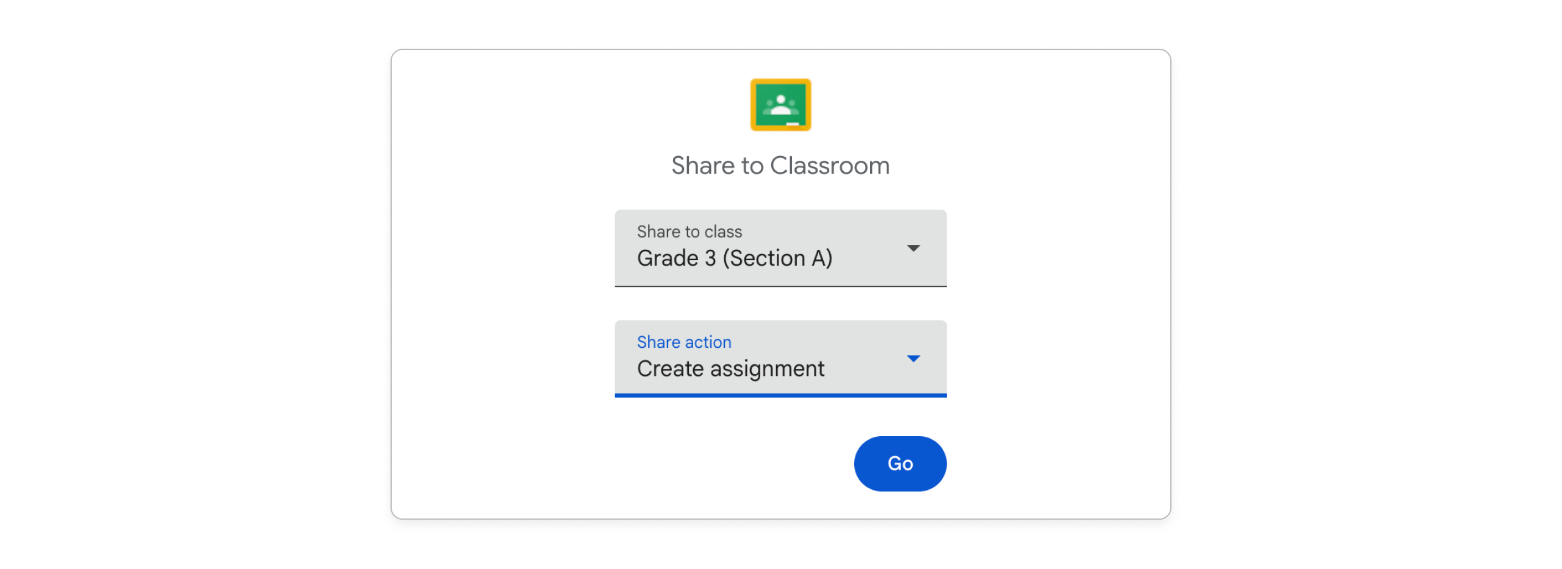Click the white people figures in Classroom logo

click(780, 106)
